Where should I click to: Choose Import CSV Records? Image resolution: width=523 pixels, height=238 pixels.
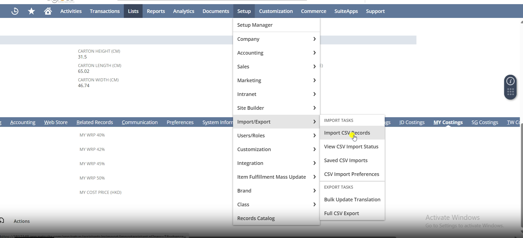coord(352,133)
